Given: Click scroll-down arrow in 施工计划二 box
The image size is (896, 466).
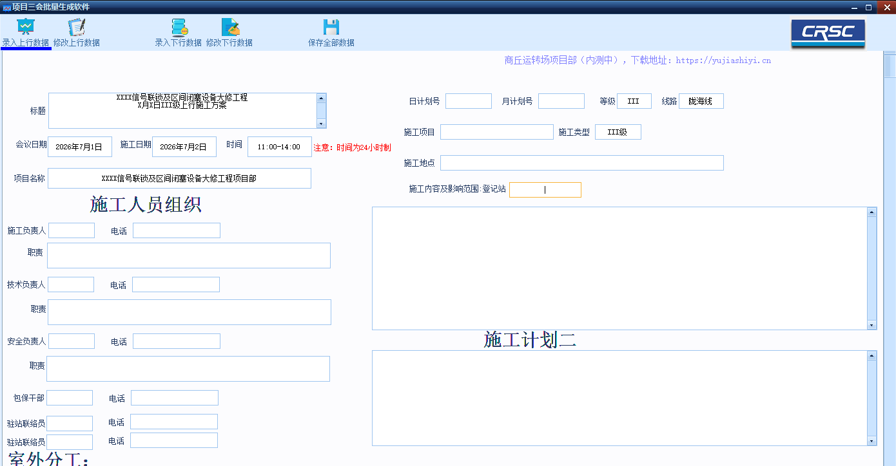Looking at the screenshot, I should (x=872, y=441).
